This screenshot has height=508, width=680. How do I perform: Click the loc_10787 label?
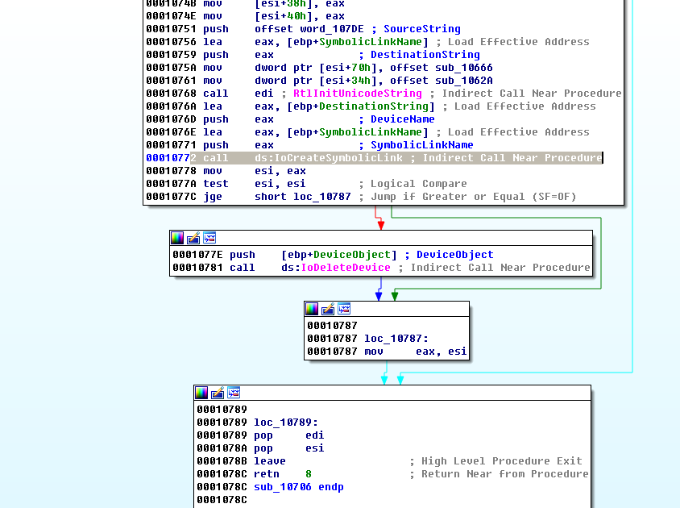point(396,339)
